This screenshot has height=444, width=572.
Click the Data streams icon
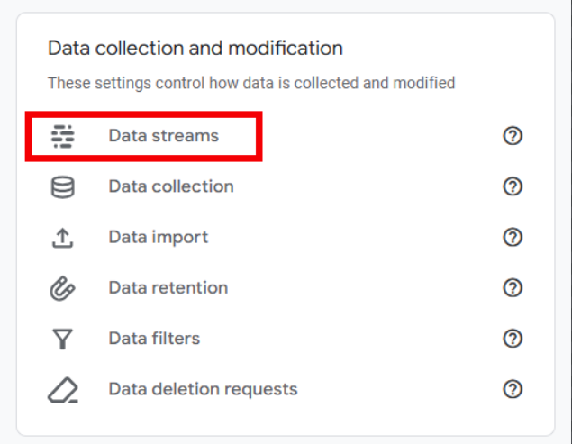(x=63, y=137)
